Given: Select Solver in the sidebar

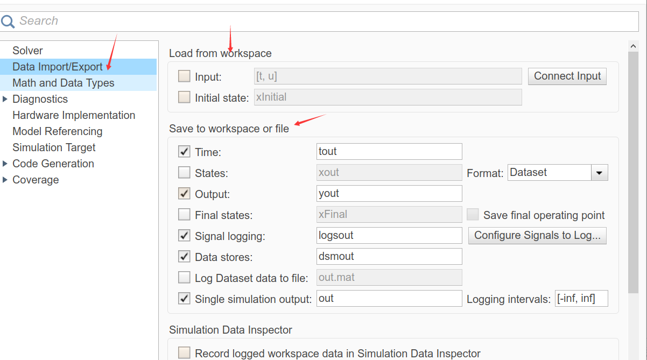Looking at the screenshot, I should coord(27,50).
